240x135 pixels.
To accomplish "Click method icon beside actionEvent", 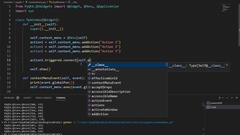I will (x=89, y=101).
